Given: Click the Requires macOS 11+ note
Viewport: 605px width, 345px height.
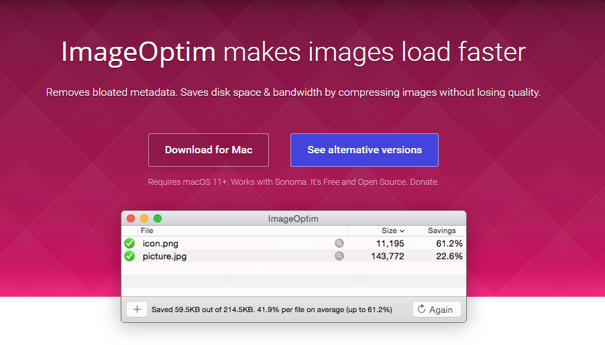Looking at the screenshot, I should pos(188,182).
